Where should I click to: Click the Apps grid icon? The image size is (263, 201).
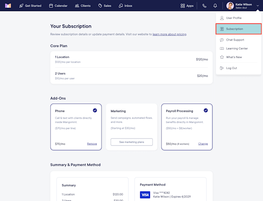pos(182,6)
